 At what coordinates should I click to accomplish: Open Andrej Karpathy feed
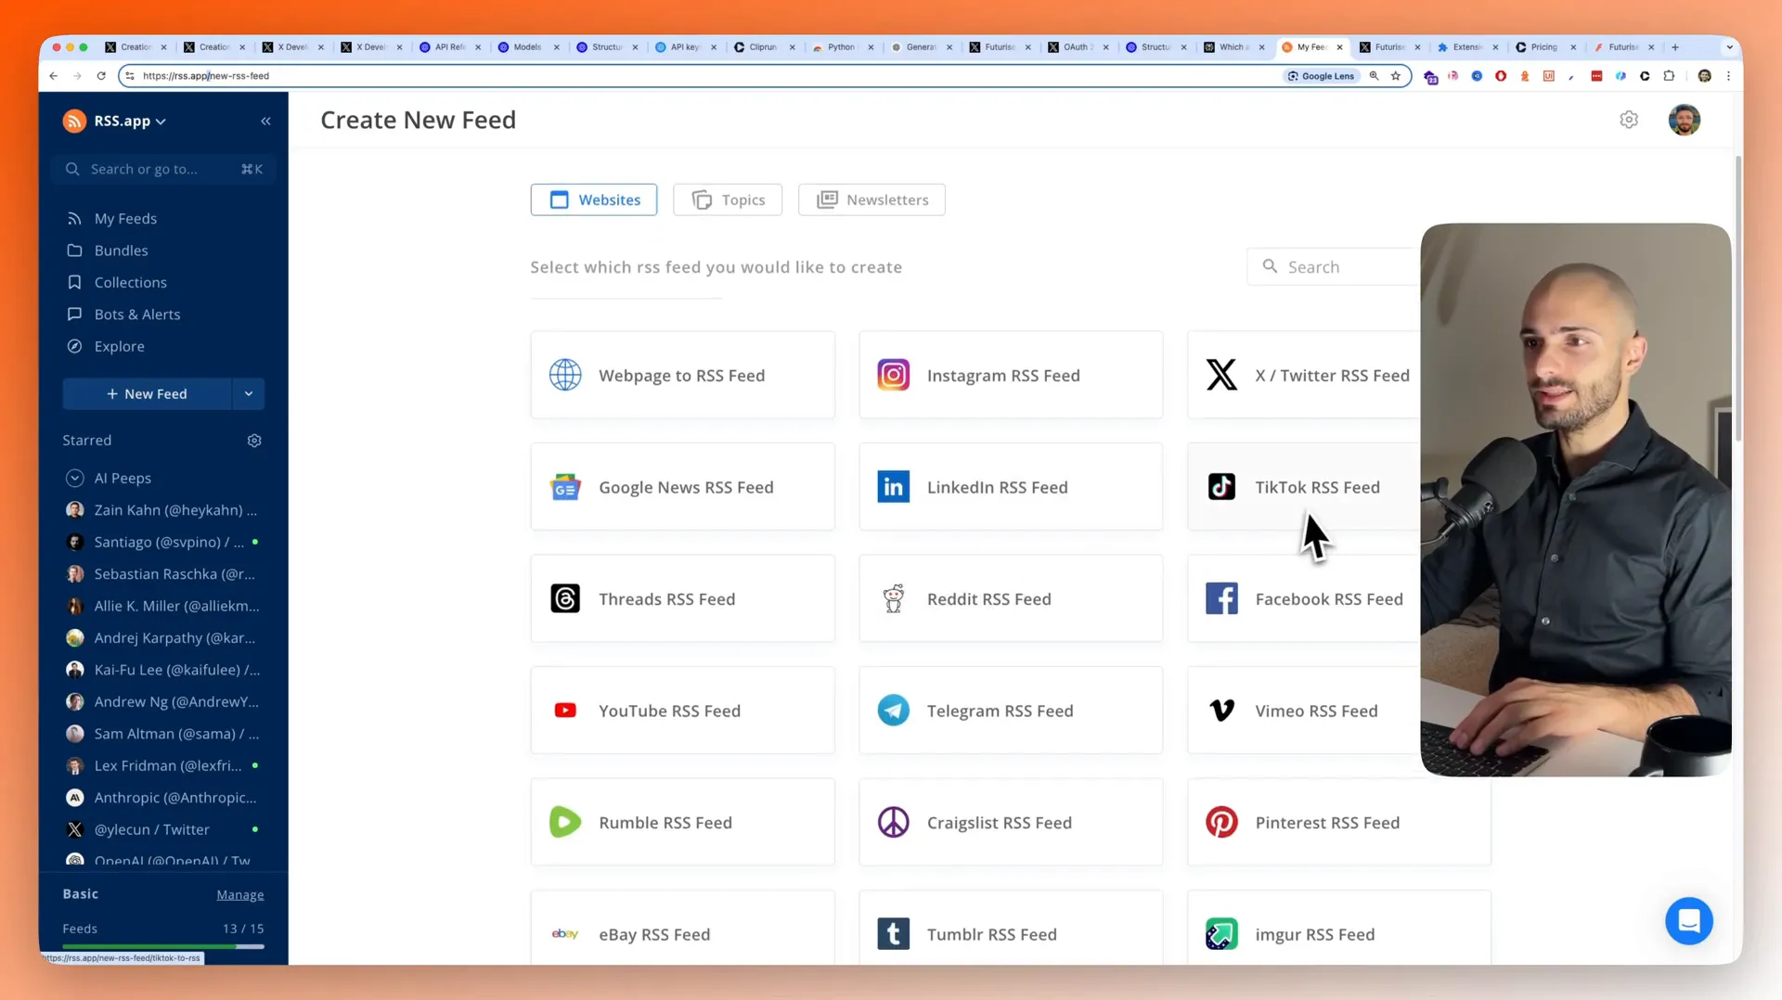163,638
